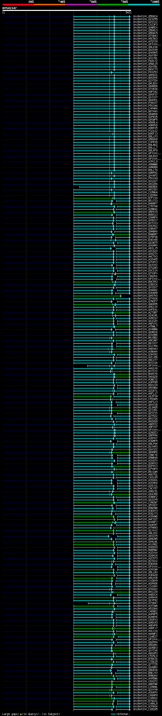
Task: Select hit label UniRef100_Q84RD8
Action: point(145,86)
